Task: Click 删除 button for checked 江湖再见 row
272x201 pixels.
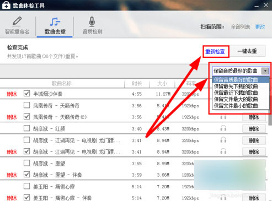Action: coord(254,152)
